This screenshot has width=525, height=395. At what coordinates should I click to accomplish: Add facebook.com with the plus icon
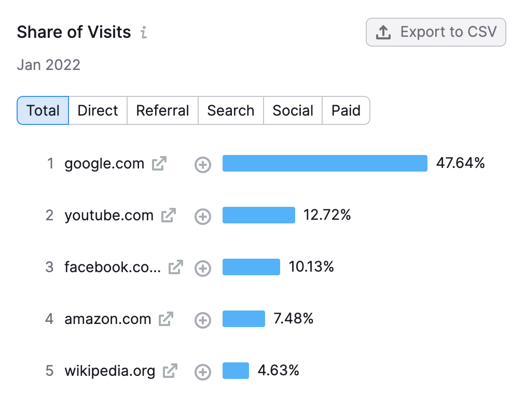(x=203, y=269)
